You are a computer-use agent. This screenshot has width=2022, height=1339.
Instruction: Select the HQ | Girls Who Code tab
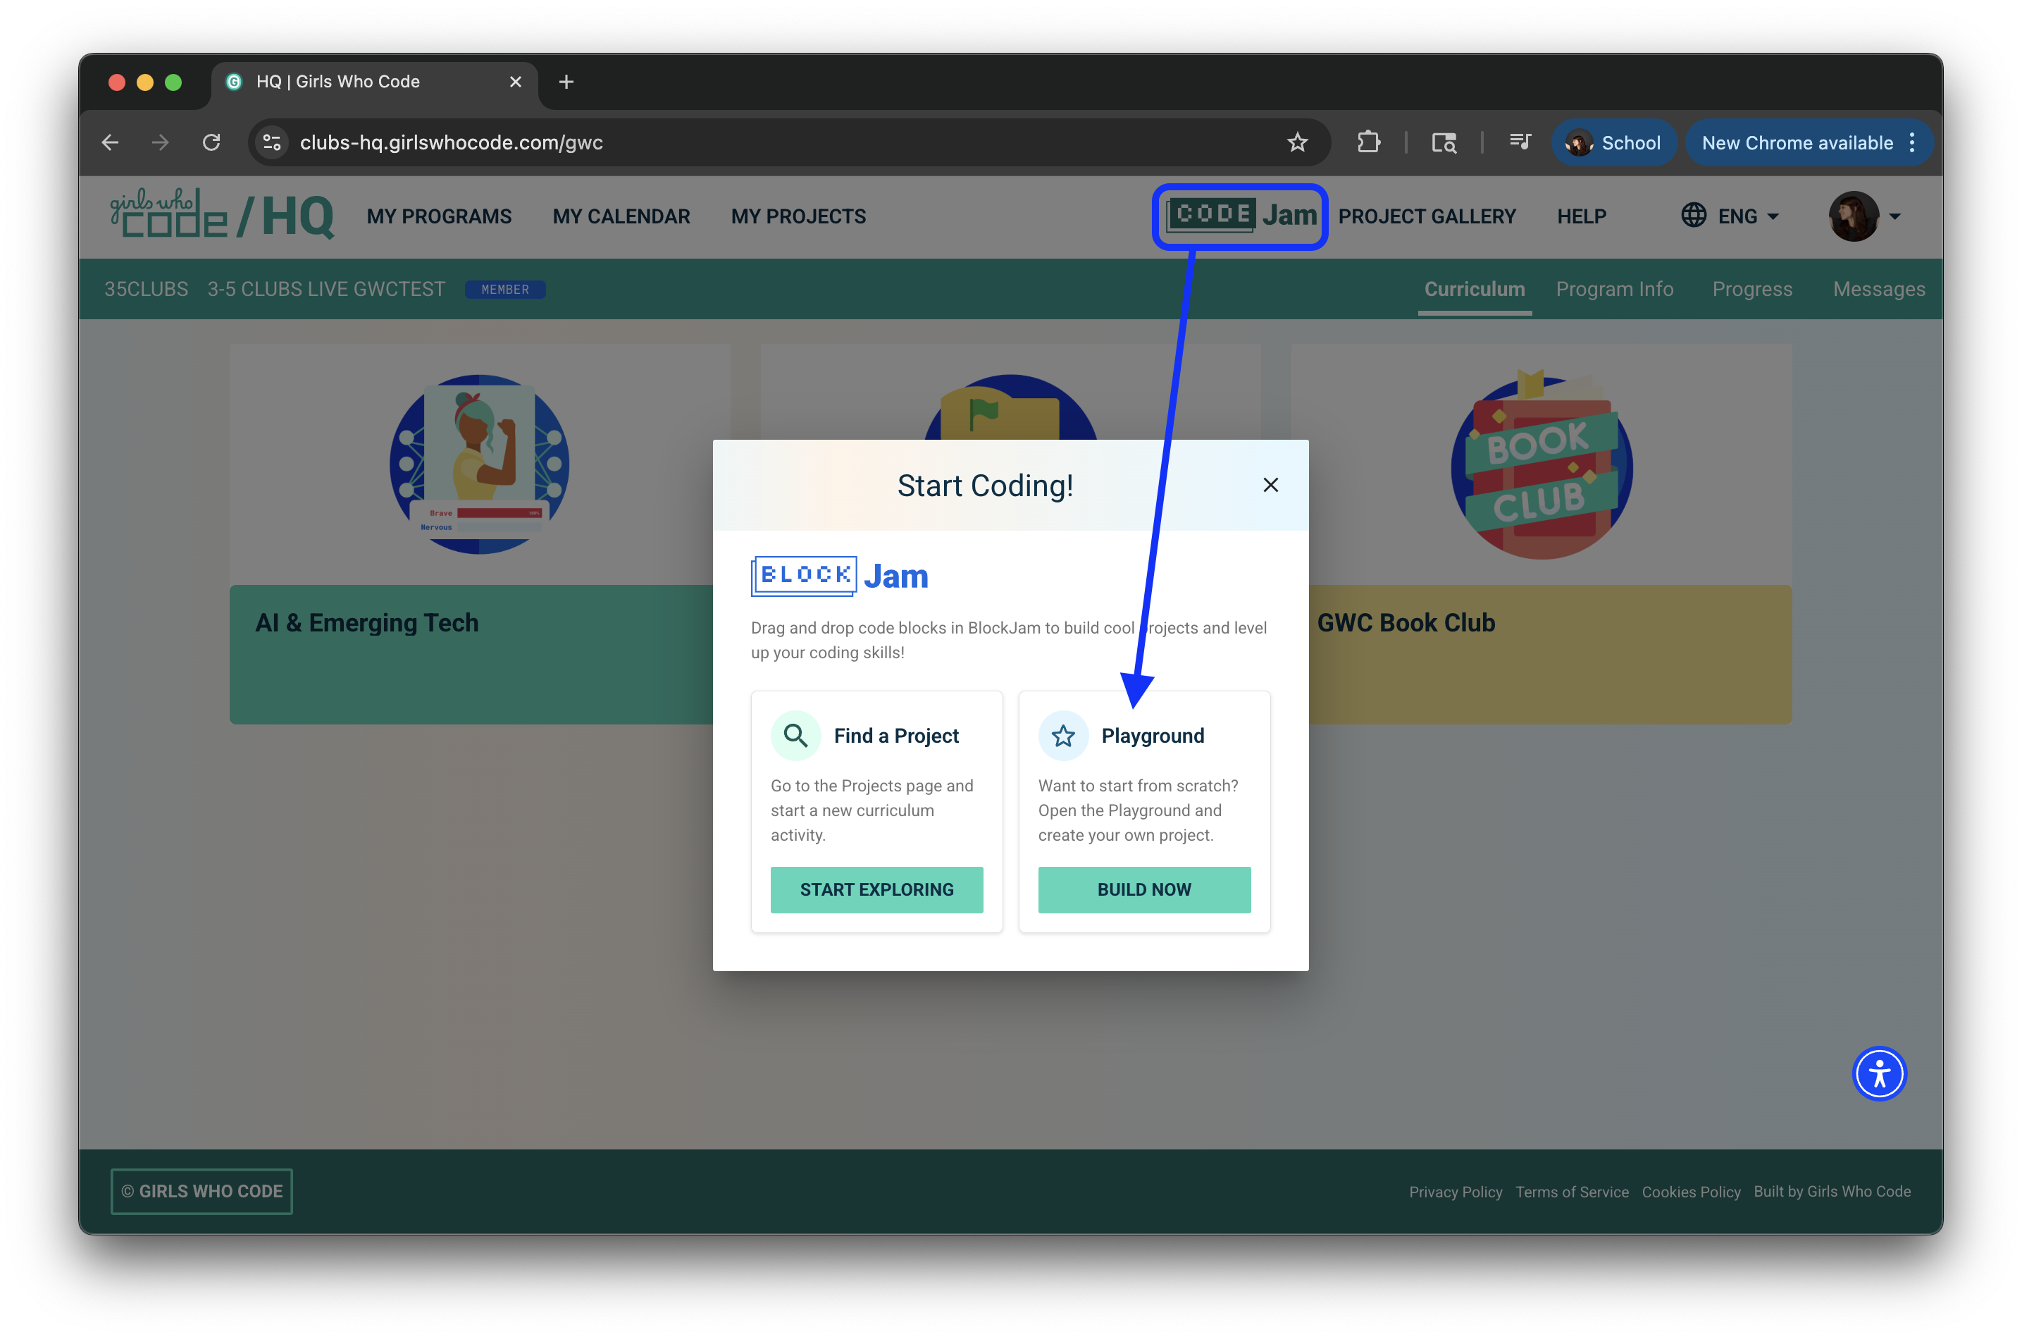click(x=374, y=82)
